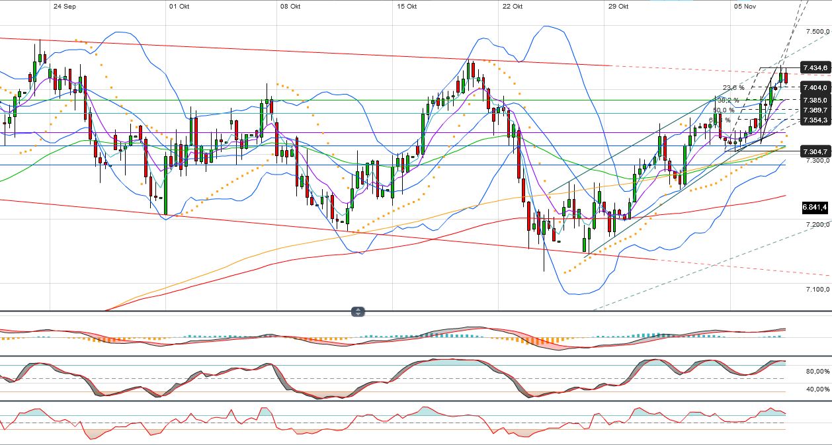Click the 7.200,0 axis value
This screenshot has width=832, height=445.
click(x=818, y=225)
